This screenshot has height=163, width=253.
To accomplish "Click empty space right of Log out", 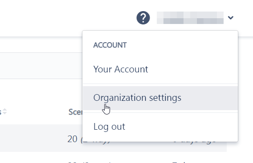I will [x=181, y=127].
